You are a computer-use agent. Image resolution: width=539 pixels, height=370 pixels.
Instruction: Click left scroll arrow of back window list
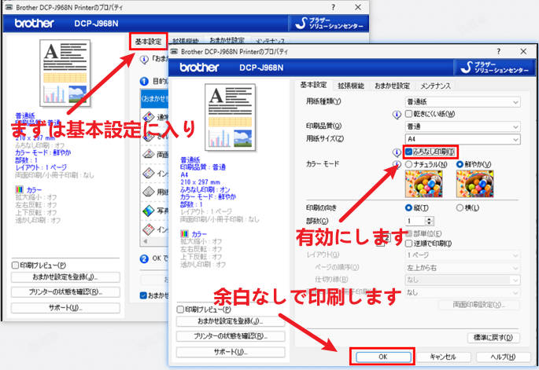click(x=145, y=241)
